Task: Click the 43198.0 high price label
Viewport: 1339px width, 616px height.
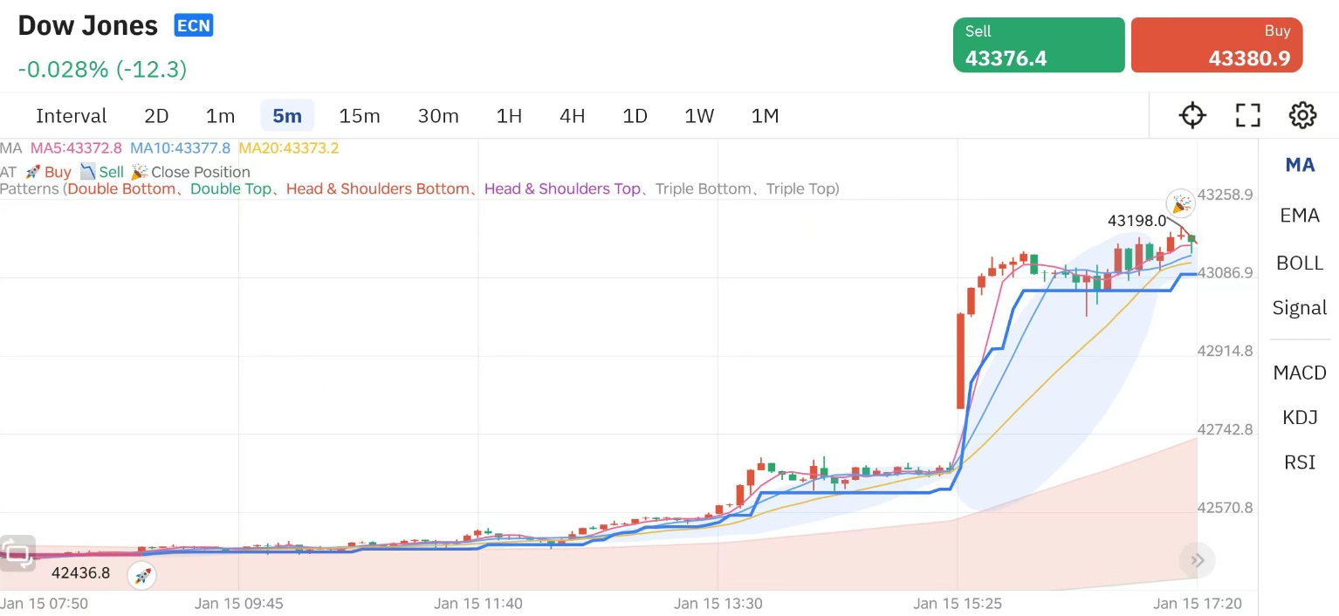Action: pos(1136,222)
